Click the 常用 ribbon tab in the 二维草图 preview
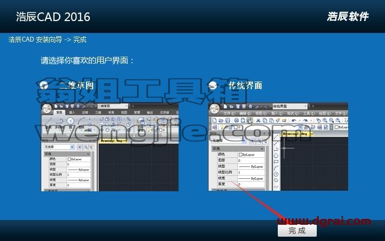Screen dimensions: 385x241 (x=59, y=112)
